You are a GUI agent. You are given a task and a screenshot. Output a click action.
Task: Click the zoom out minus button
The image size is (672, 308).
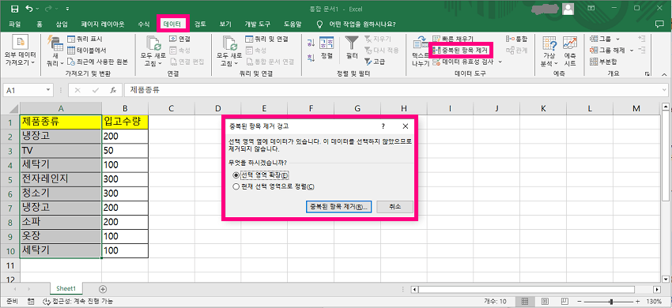point(580,301)
